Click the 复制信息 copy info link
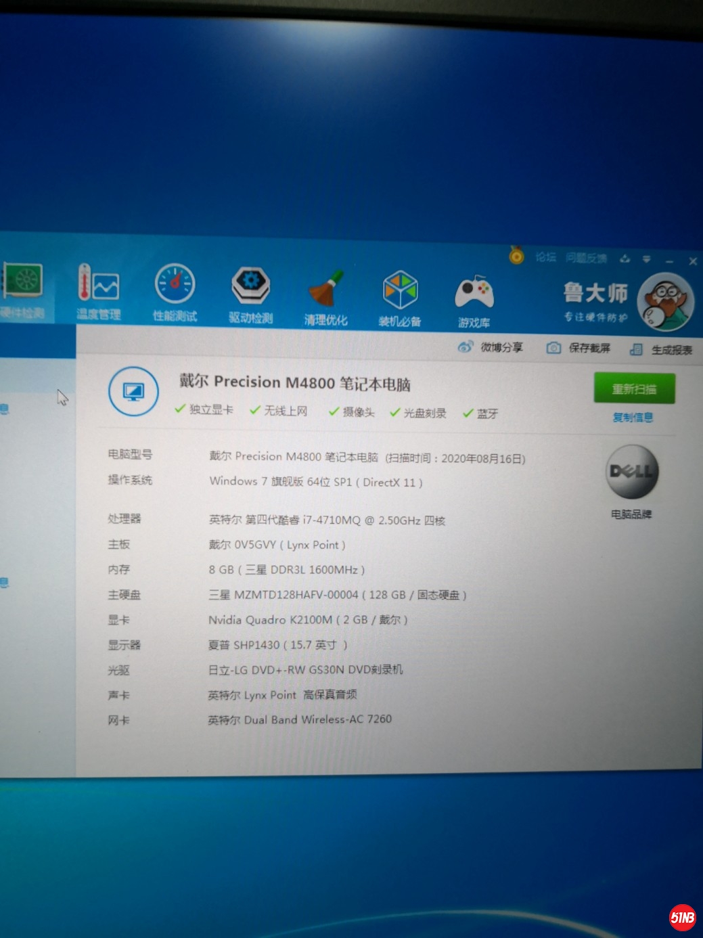 point(633,417)
